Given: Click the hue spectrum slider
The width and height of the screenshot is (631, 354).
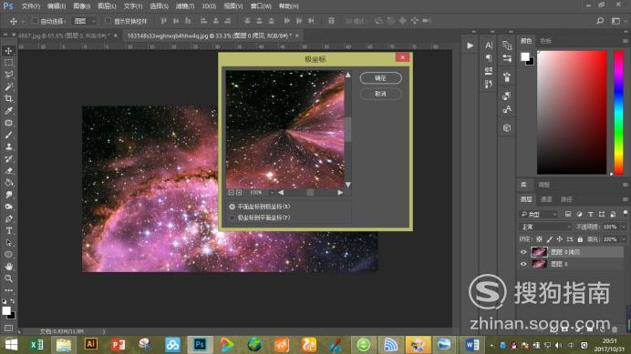Looking at the screenshot, I should point(619,113).
